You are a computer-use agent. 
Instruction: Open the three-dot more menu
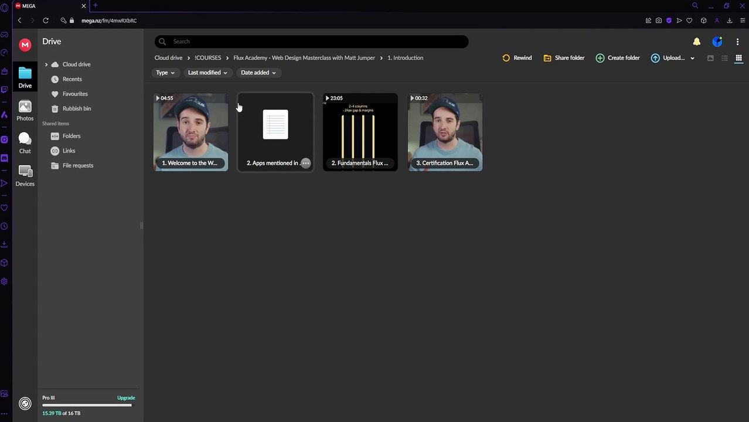pos(737,42)
